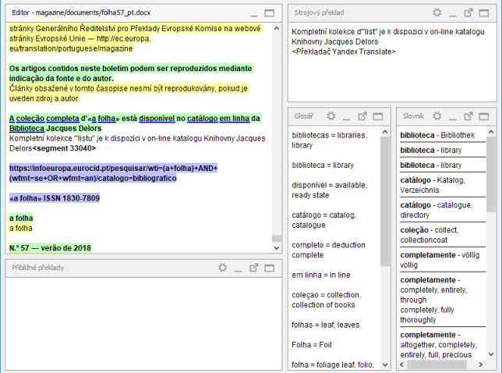
Task: Click the Yandex machine translation suggestion
Action: coord(388,41)
